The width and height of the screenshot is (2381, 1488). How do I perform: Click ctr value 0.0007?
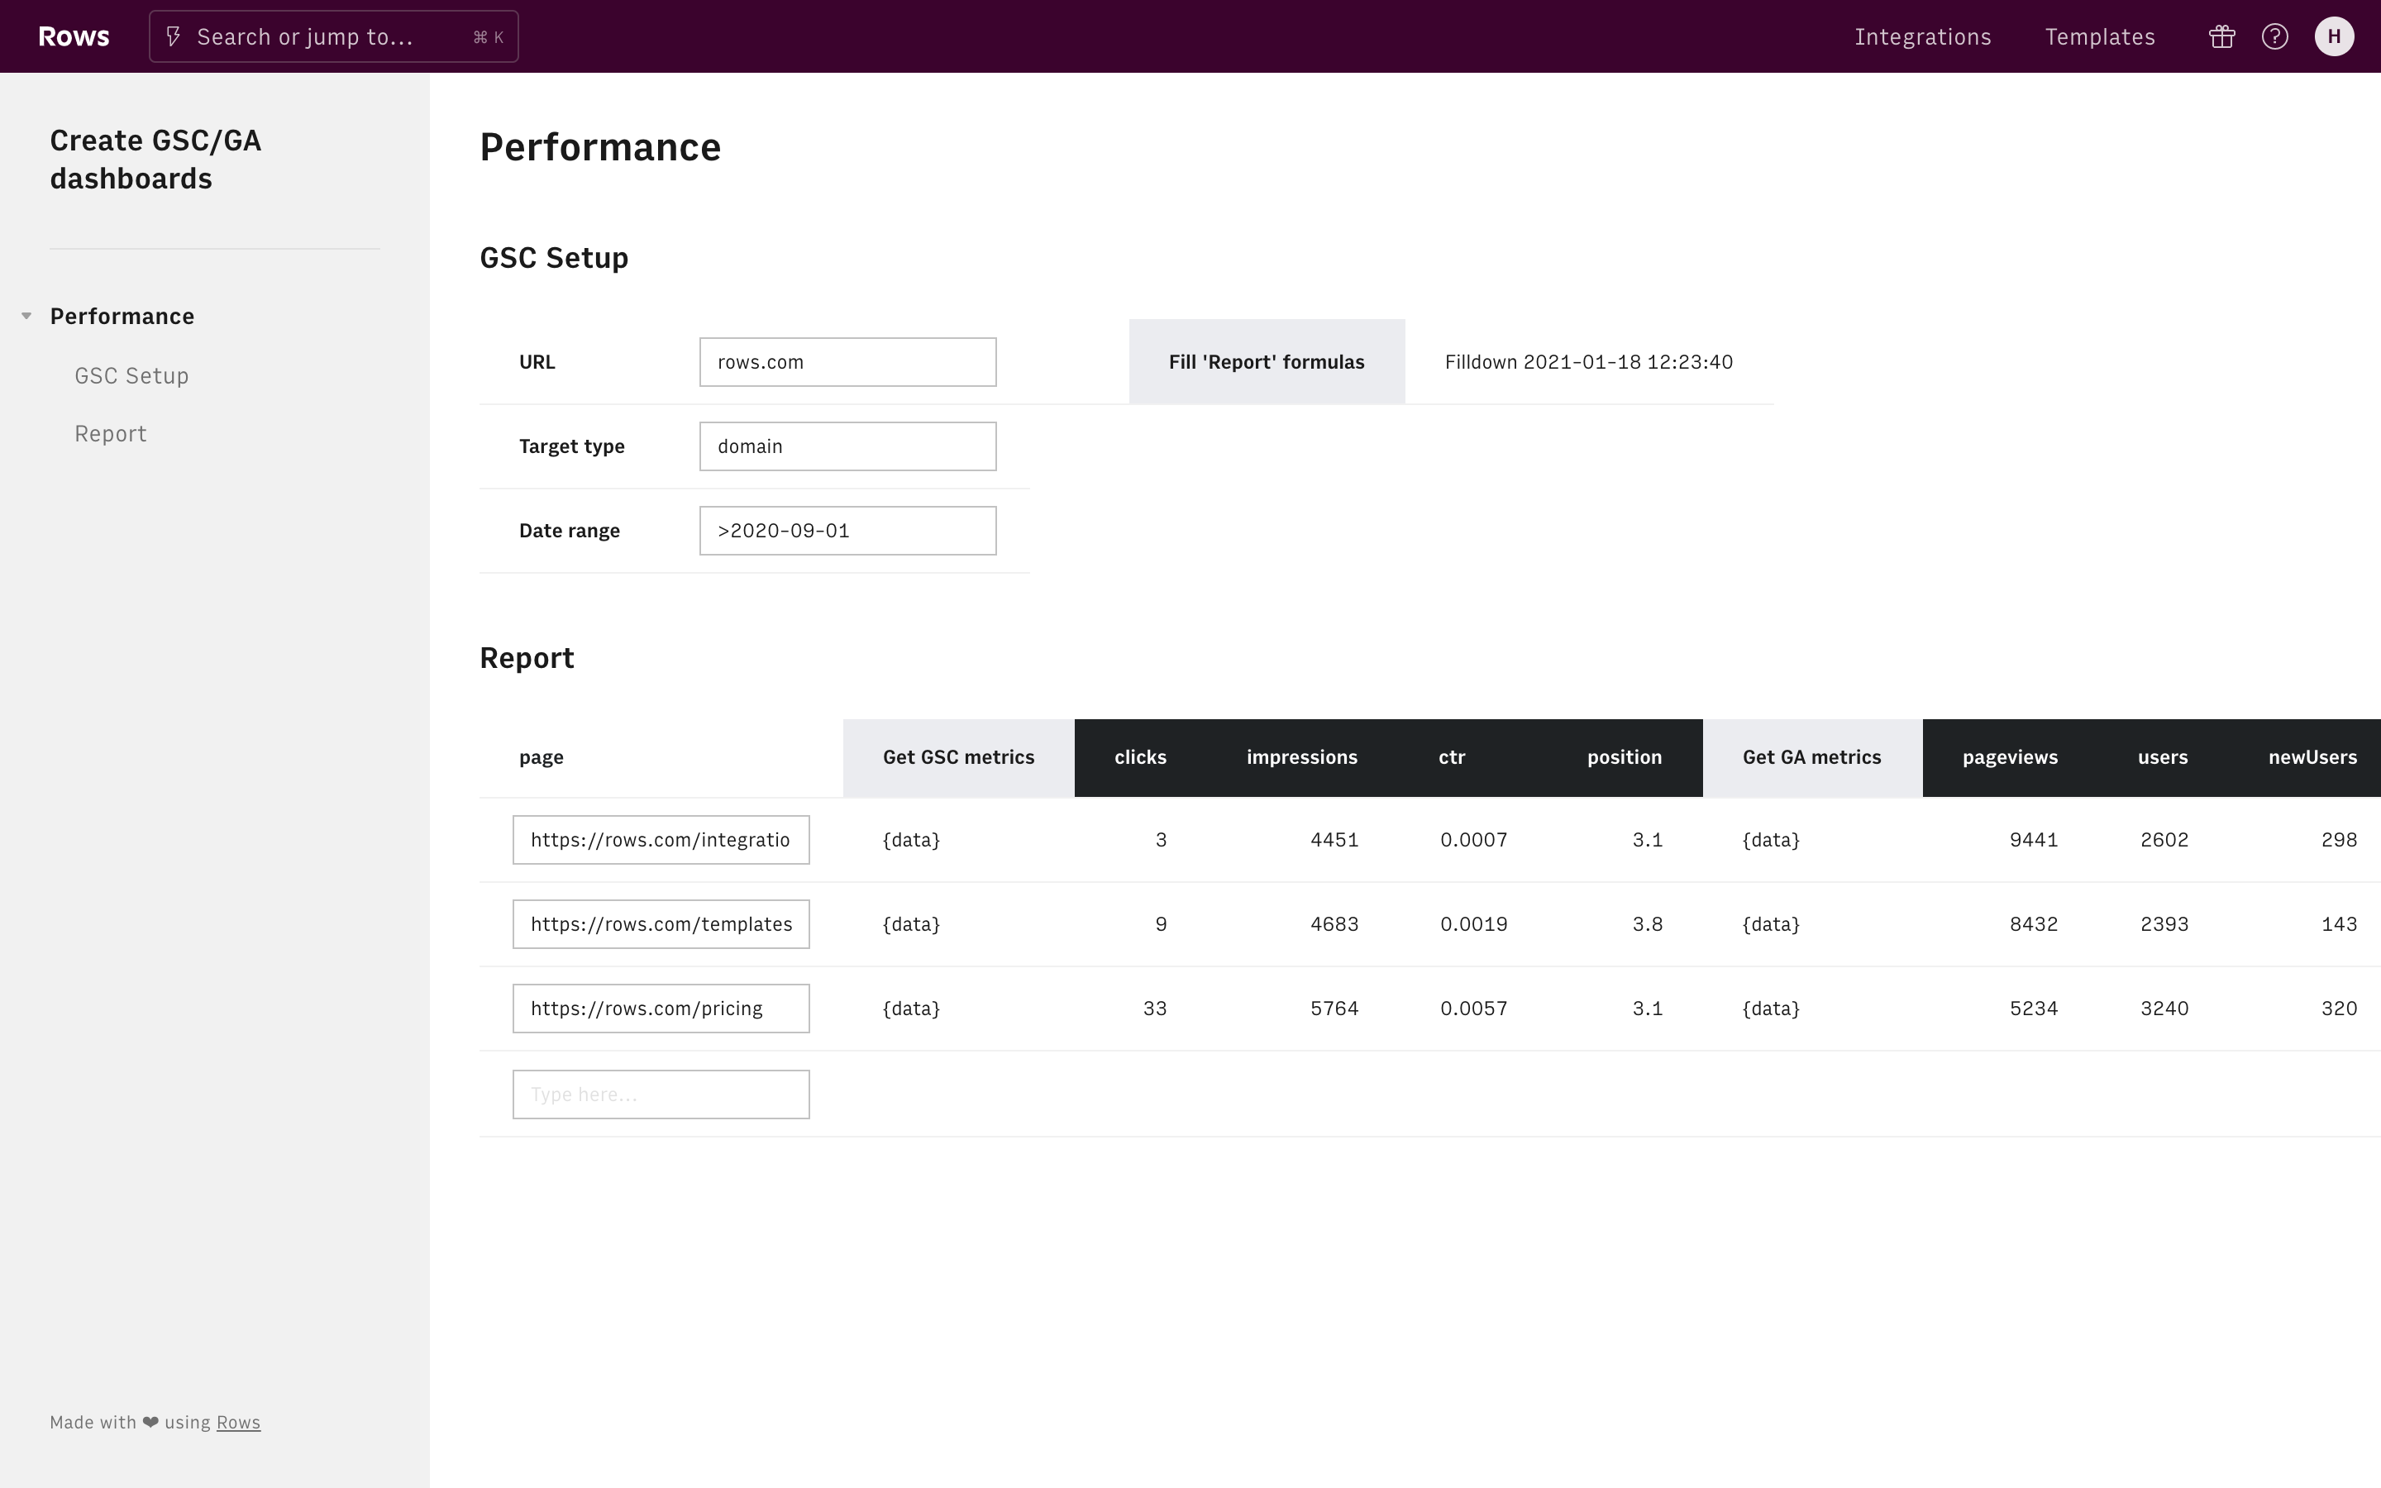pyautogui.click(x=1474, y=839)
